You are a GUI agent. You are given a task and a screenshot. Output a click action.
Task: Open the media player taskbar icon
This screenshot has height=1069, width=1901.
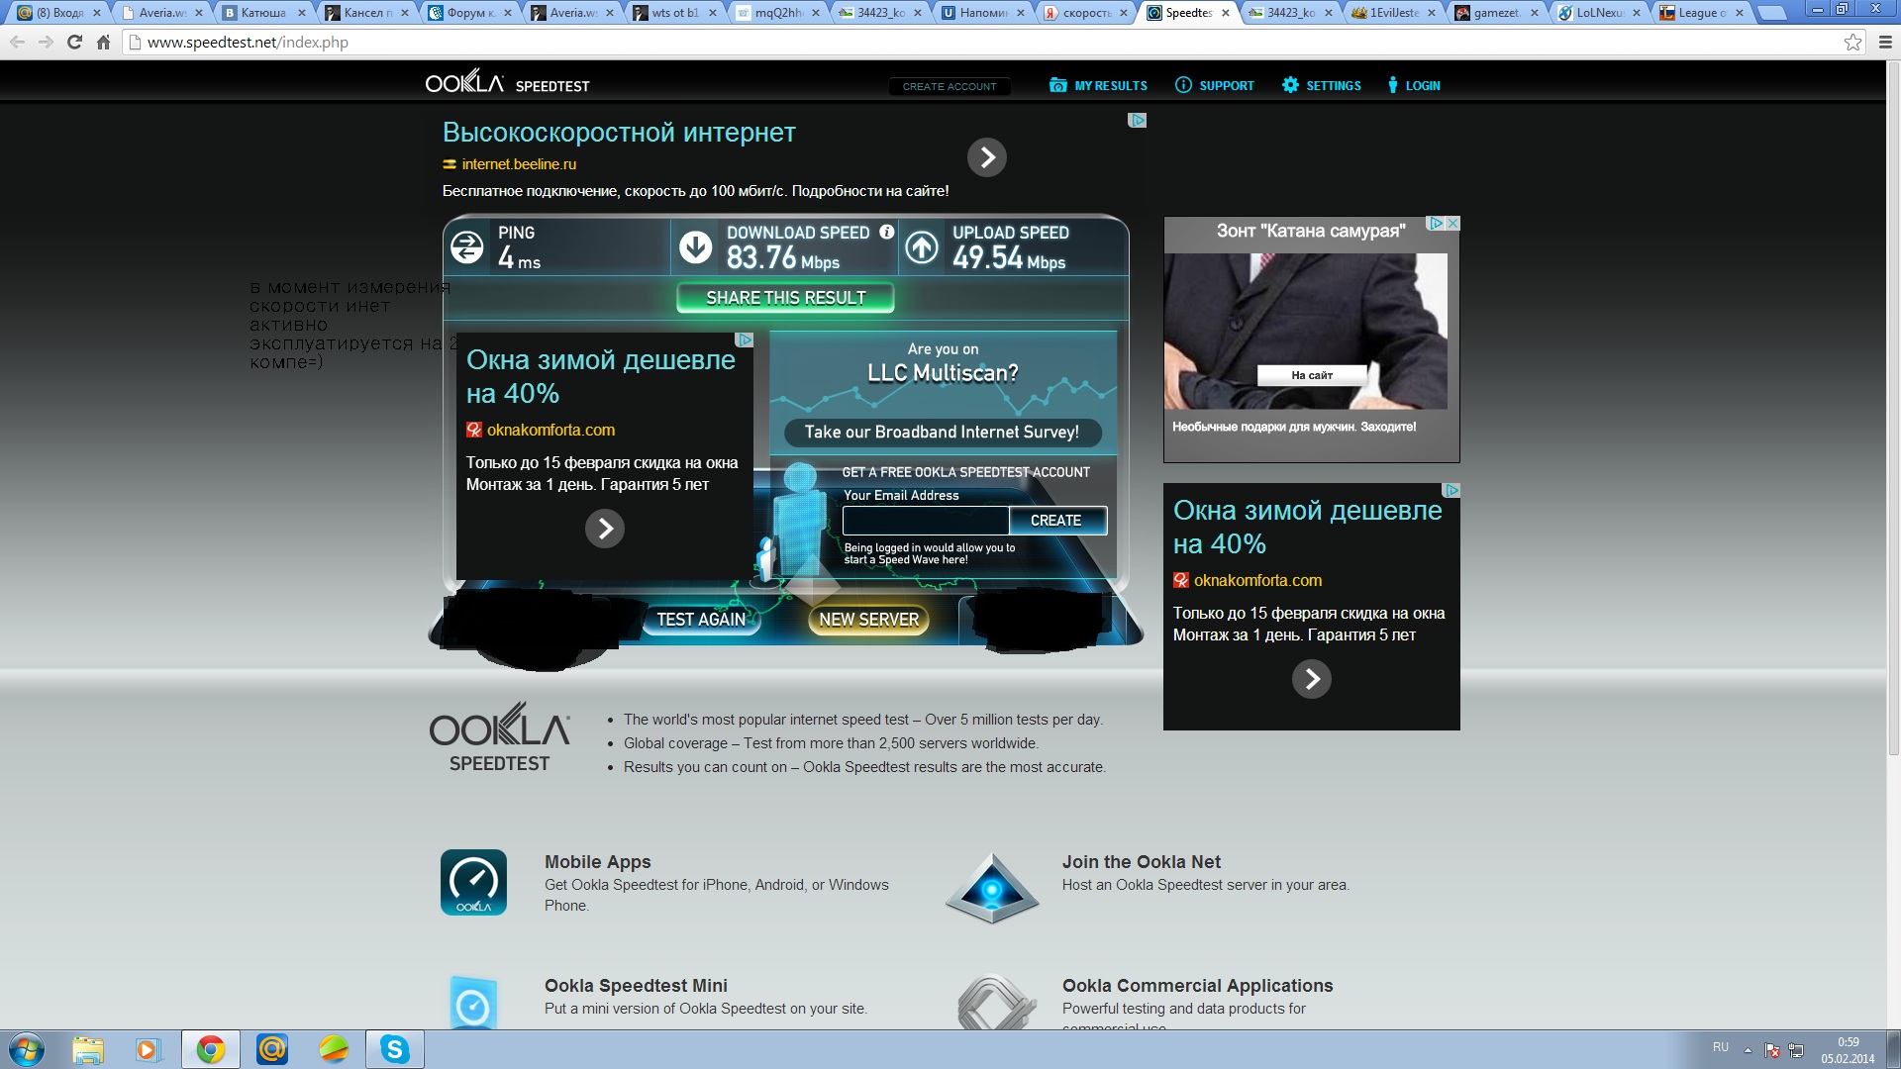coord(148,1049)
